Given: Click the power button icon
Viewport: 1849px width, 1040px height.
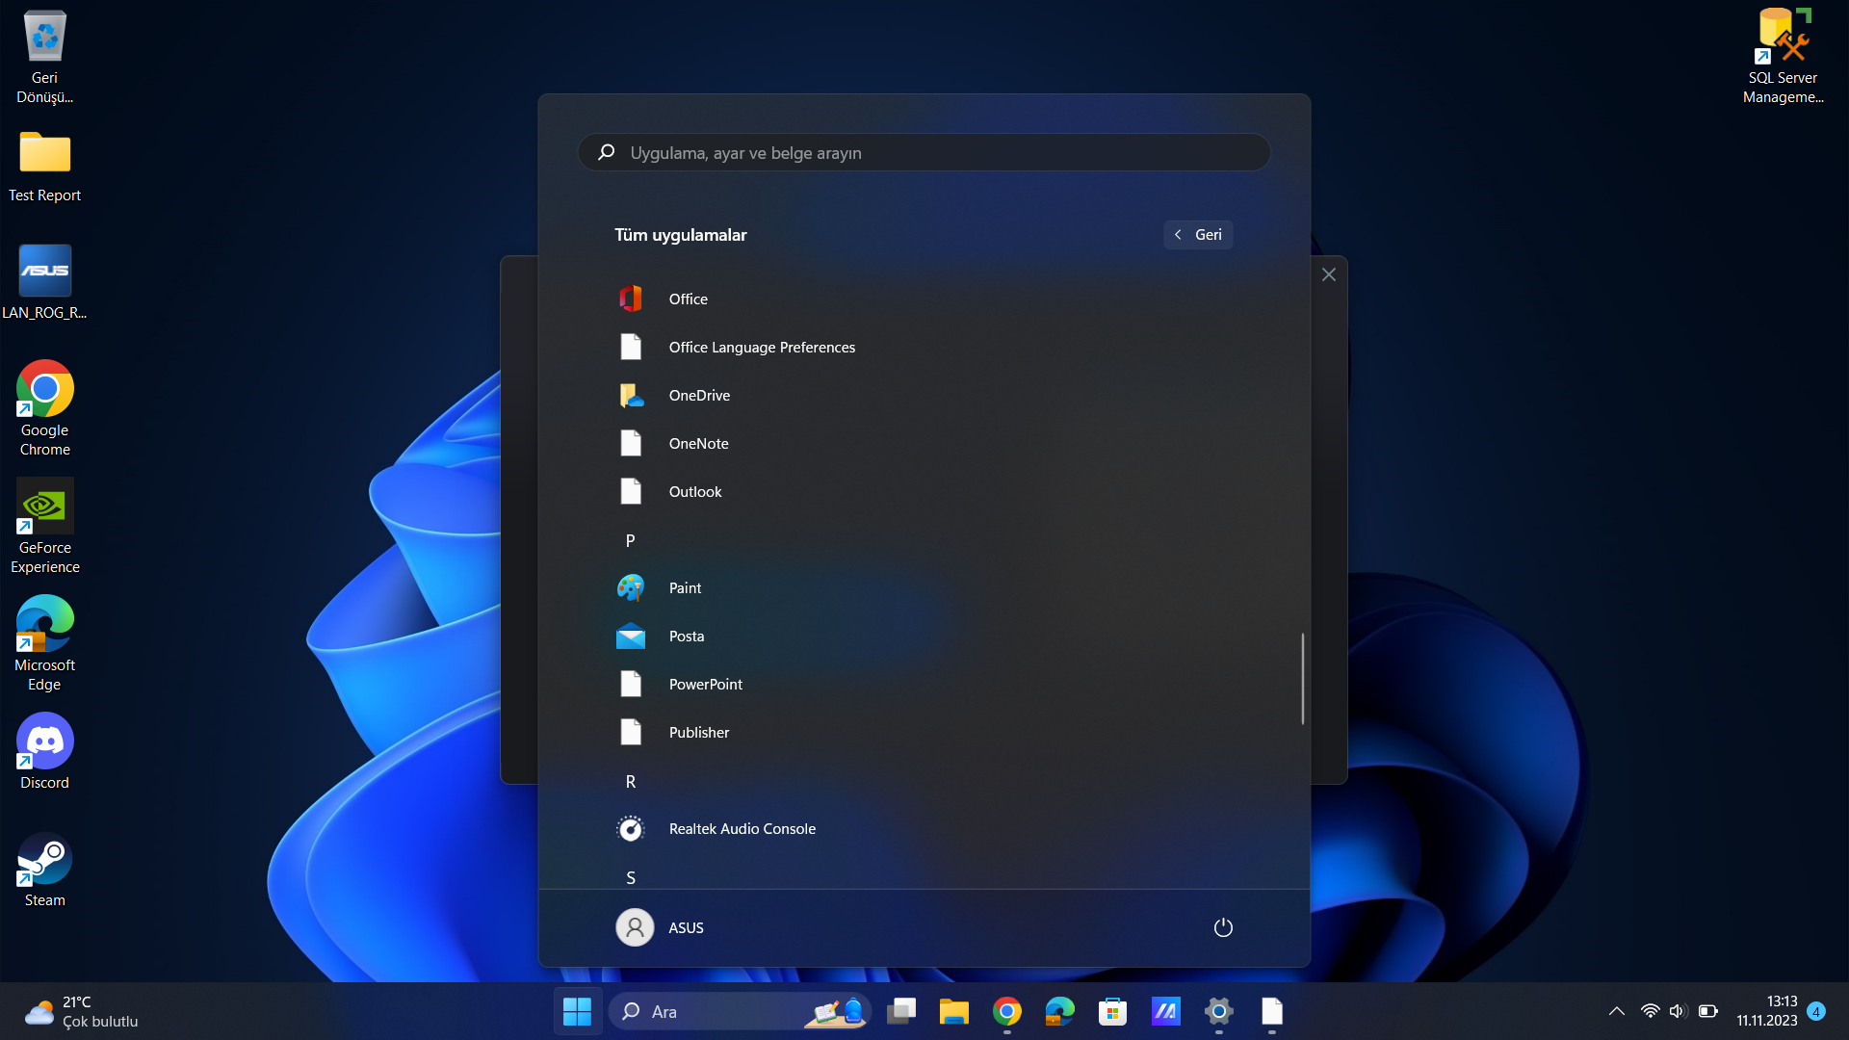Looking at the screenshot, I should point(1223,927).
